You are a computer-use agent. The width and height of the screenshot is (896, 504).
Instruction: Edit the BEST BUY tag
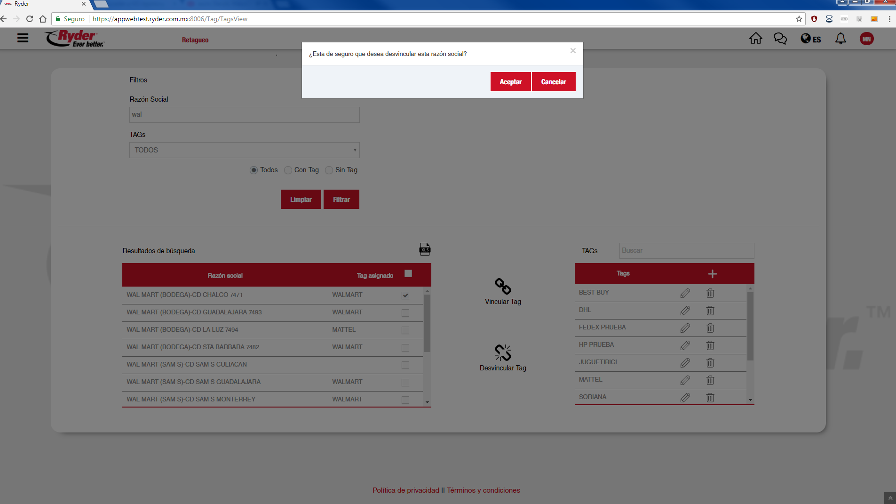(685, 293)
